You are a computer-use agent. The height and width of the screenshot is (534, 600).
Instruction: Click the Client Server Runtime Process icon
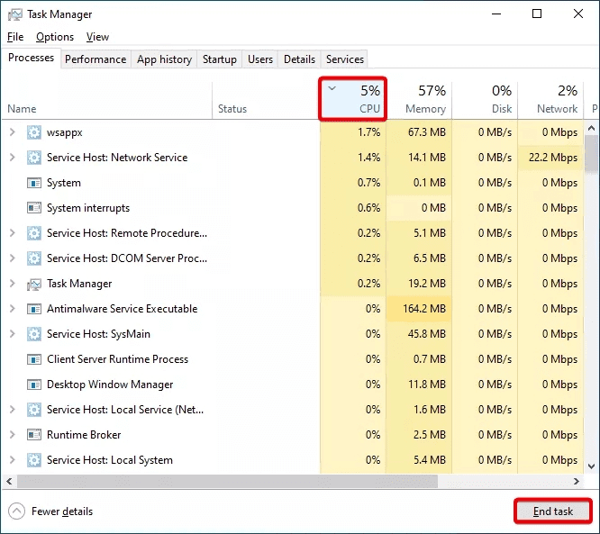pyautogui.click(x=34, y=359)
